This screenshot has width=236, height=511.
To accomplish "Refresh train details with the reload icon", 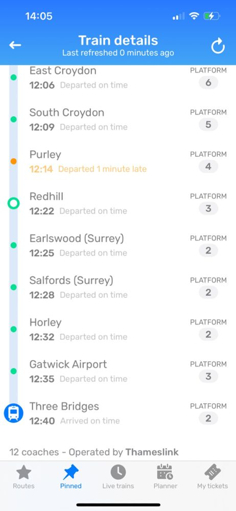I will 218,46.
